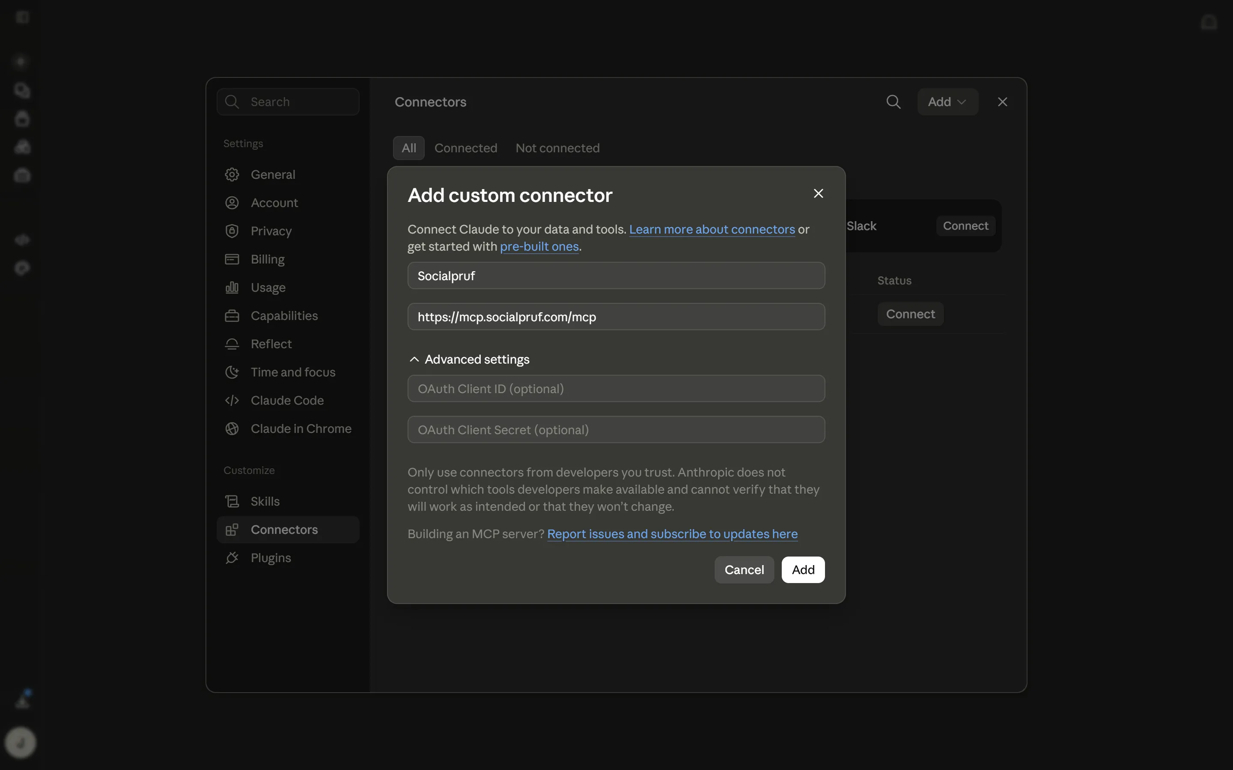Image resolution: width=1233 pixels, height=770 pixels.
Task: Switch to the Not connected tab
Action: click(557, 148)
